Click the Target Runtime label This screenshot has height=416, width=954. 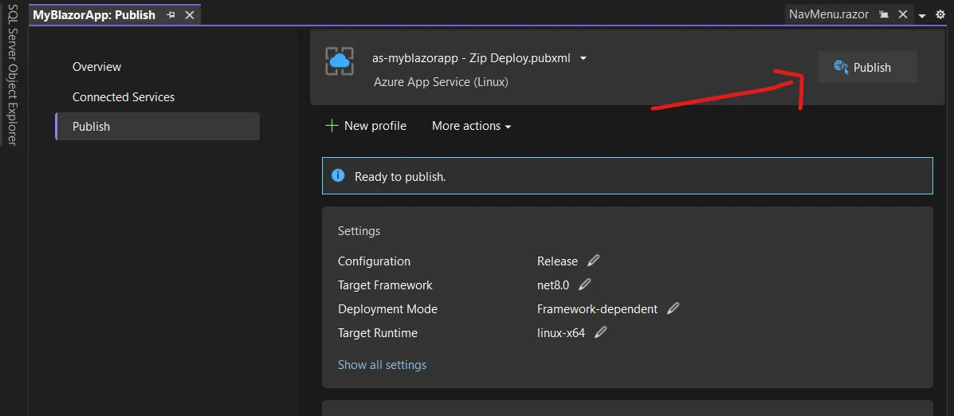[x=378, y=332]
